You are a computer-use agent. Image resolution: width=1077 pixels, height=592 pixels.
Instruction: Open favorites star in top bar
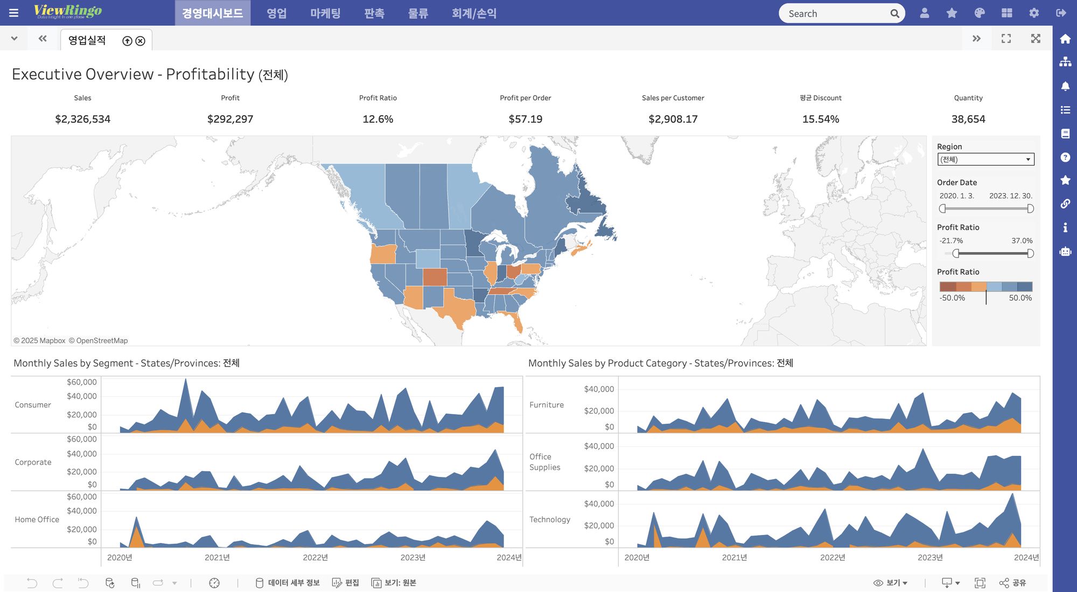tap(952, 13)
